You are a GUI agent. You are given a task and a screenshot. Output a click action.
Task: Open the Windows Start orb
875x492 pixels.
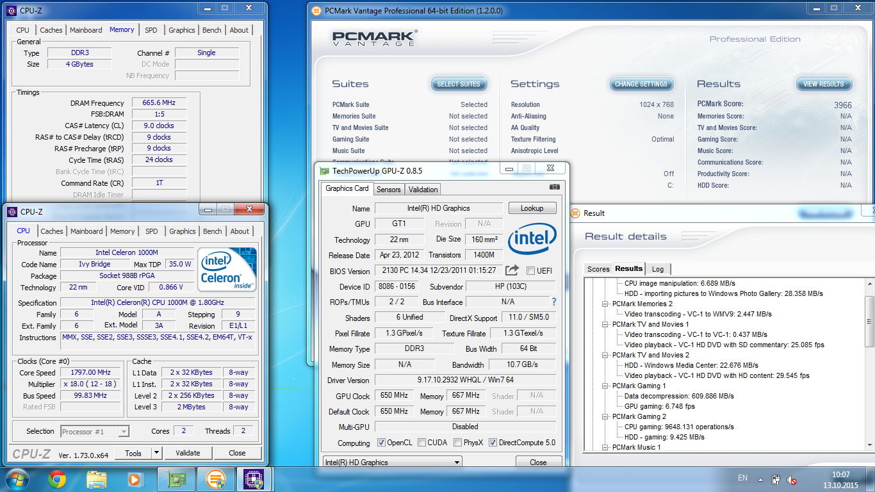[x=17, y=479]
